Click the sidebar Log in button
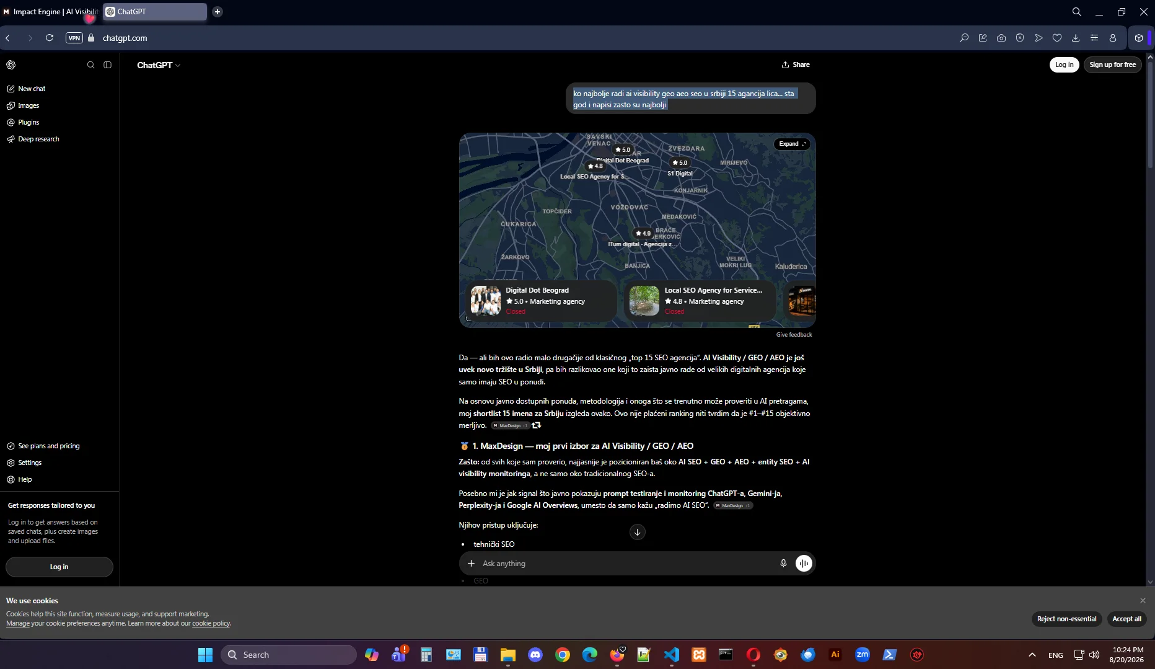The height and width of the screenshot is (669, 1155). [x=59, y=567]
